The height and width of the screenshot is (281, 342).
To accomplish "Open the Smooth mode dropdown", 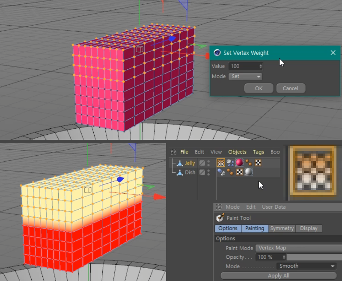I will click(x=306, y=266).
